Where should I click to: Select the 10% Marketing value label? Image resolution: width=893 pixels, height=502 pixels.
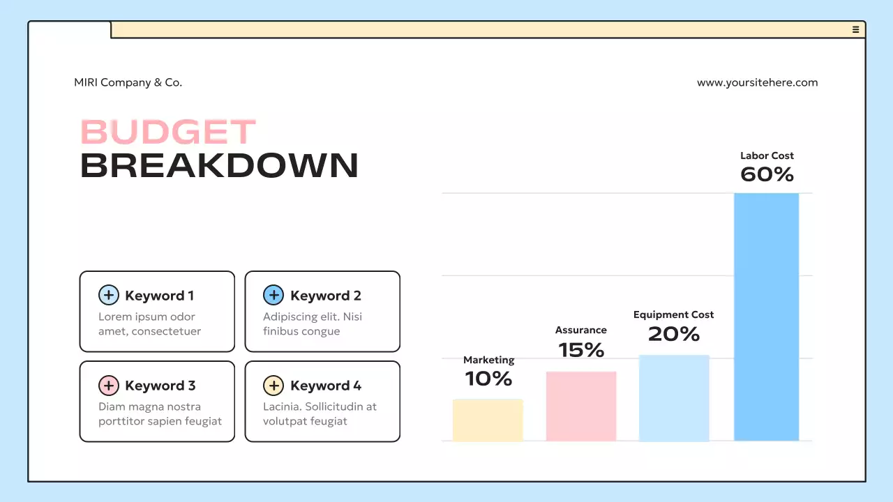pyautogui.click(x=488, y=379)
